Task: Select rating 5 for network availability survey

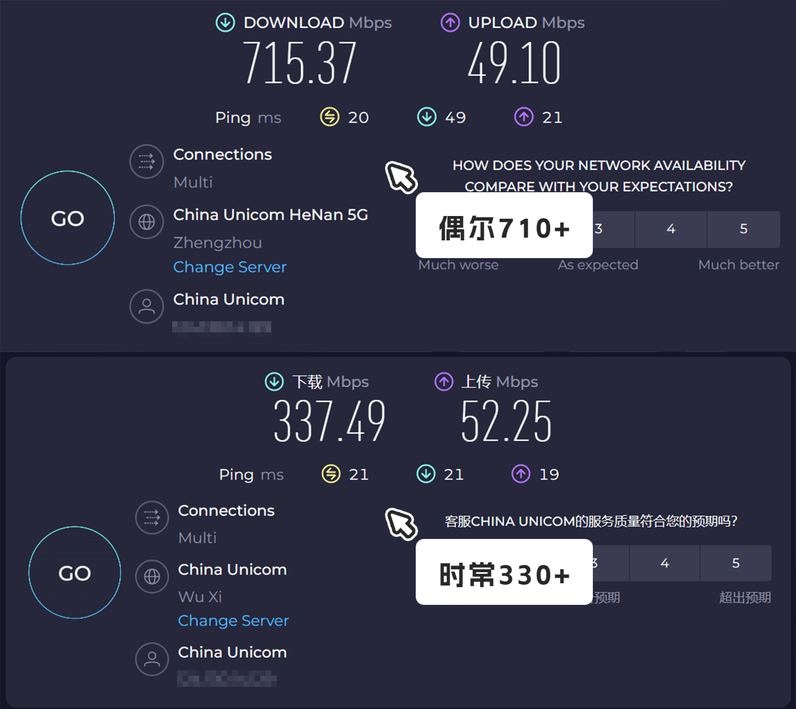Action: [x=743, y=229]
